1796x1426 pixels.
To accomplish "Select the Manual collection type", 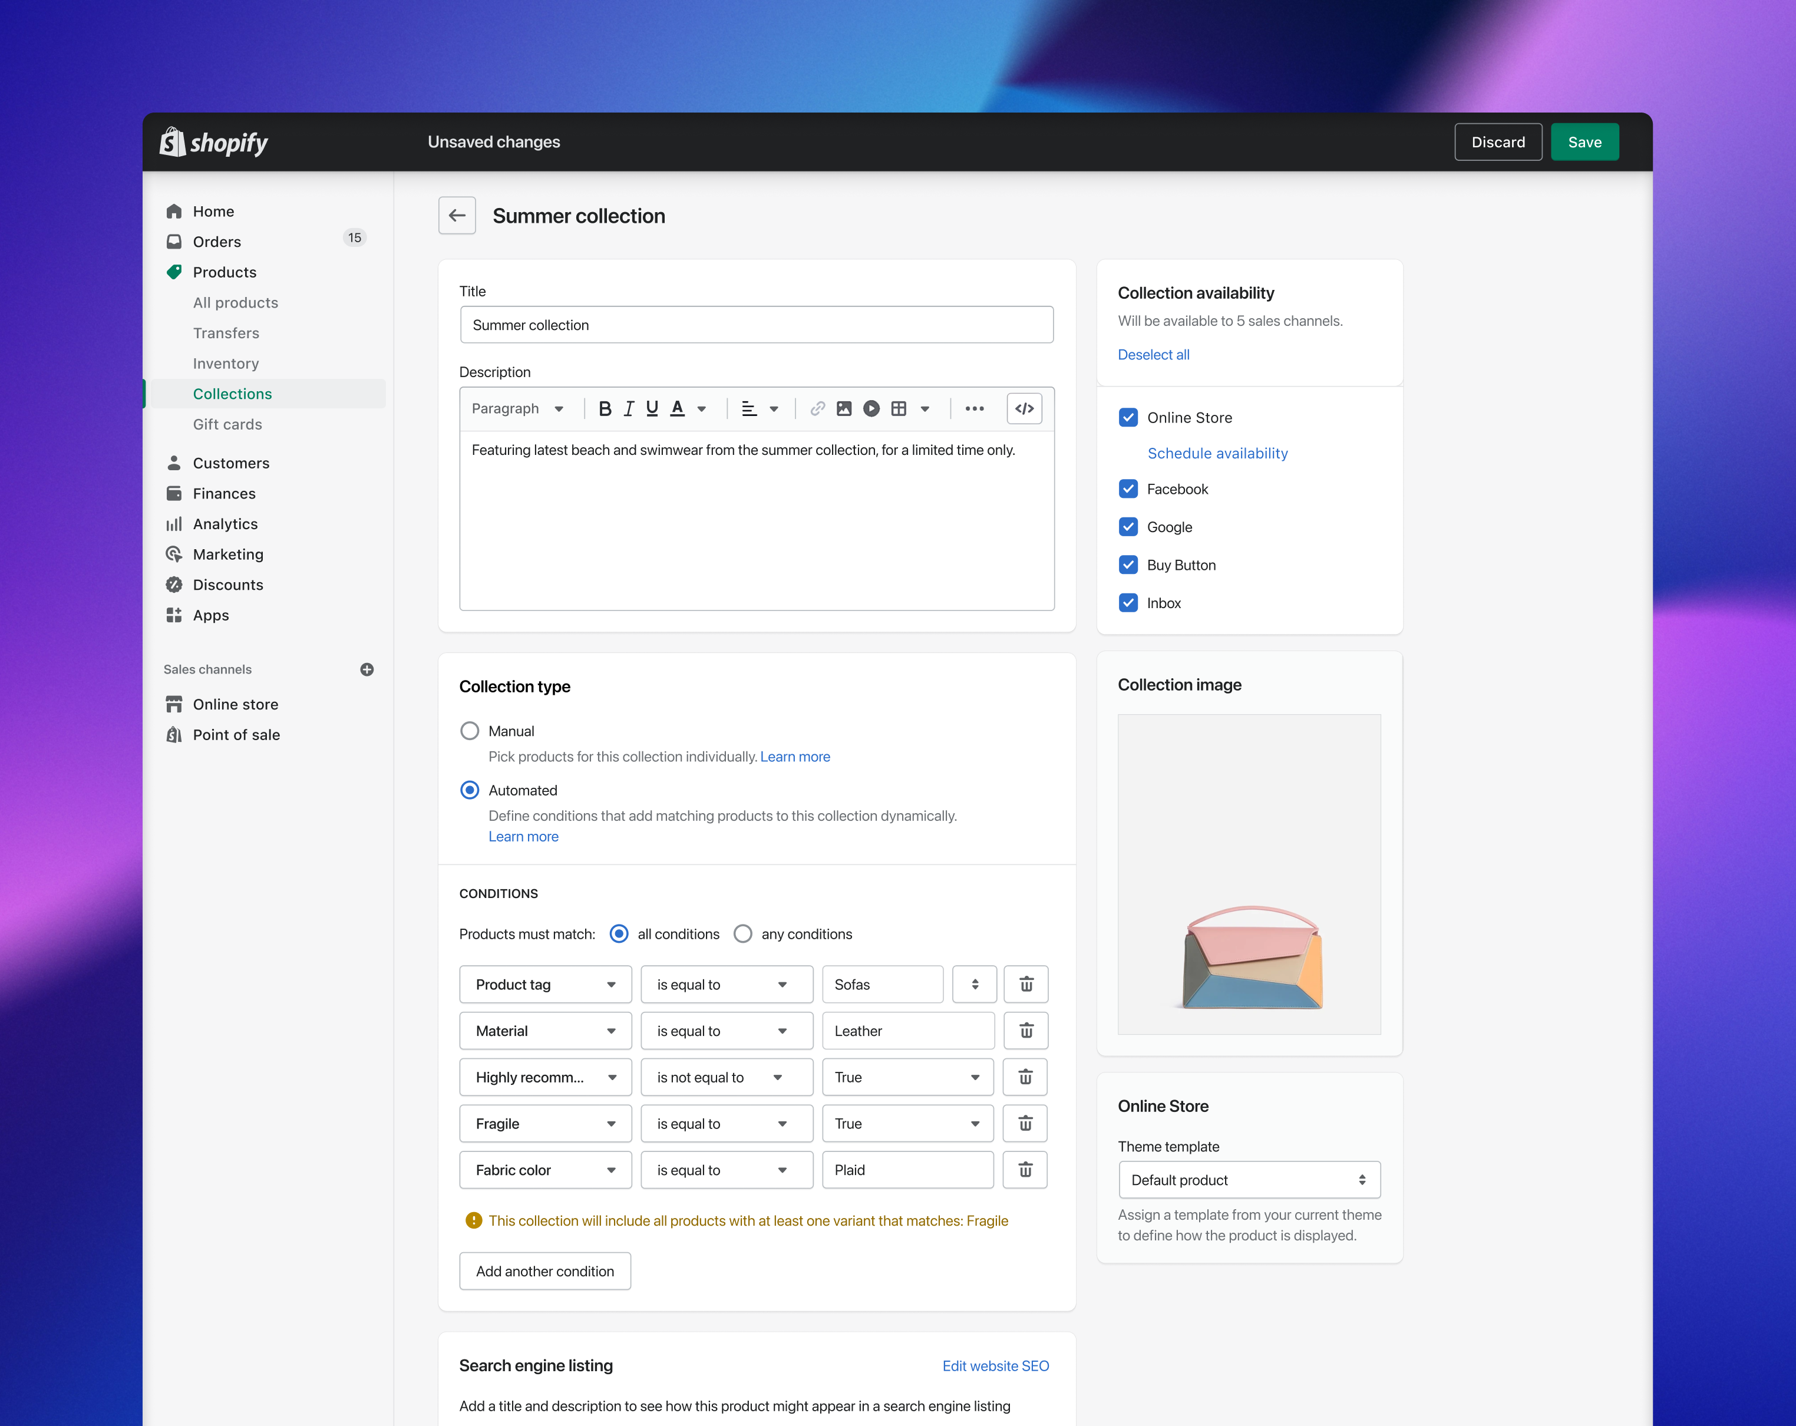I will point(470,731).
